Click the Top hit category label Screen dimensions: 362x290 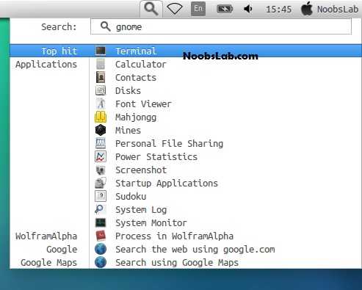[59, 51]
